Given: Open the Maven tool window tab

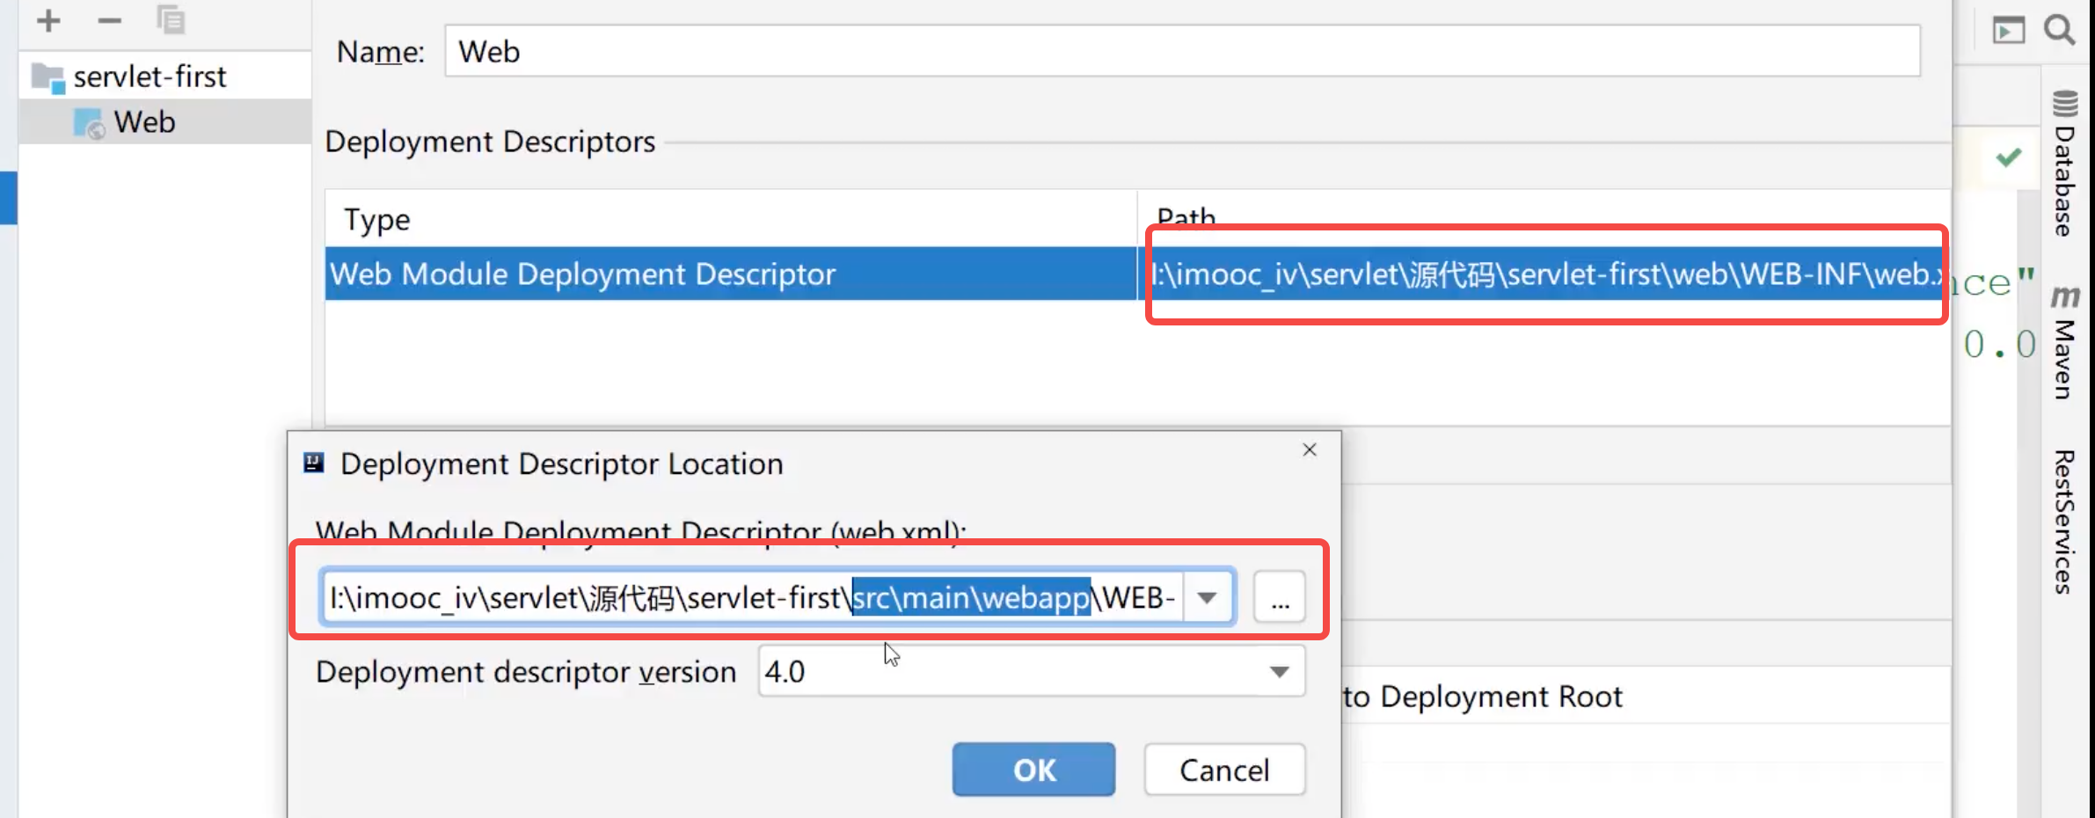Looking at the screenshot, I should click(x=2064, y=343).
